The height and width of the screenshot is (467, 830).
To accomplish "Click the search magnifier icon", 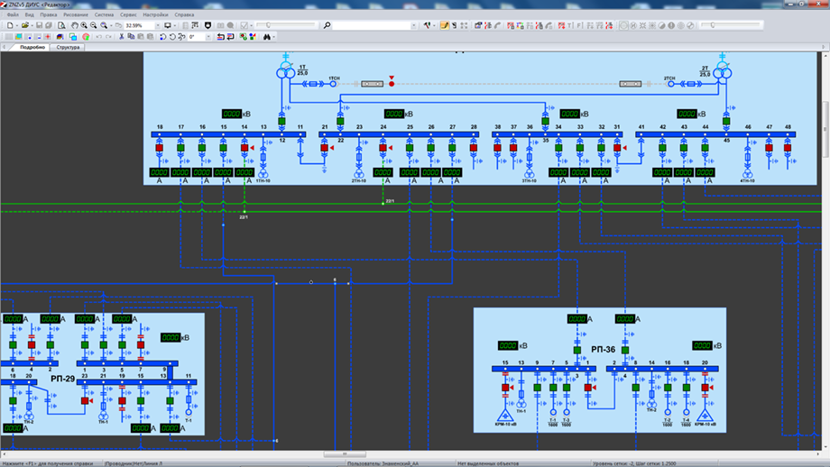I will pos(327,25).
